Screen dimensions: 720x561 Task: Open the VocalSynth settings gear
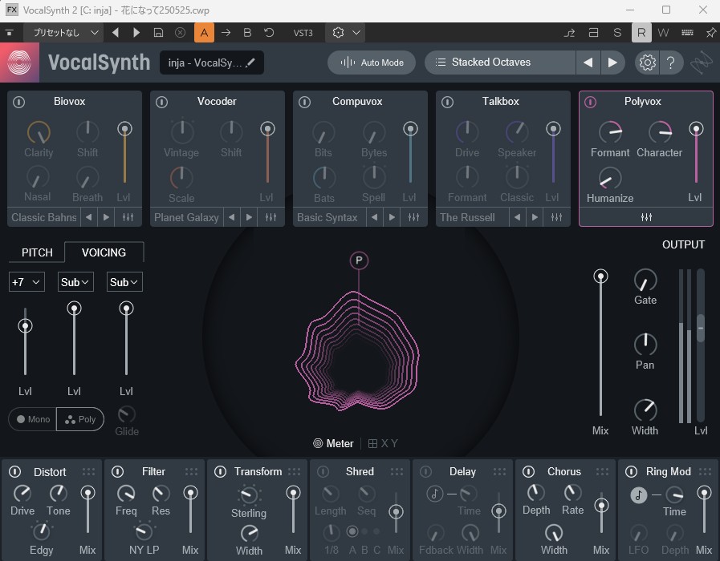(x=648, y=63)
